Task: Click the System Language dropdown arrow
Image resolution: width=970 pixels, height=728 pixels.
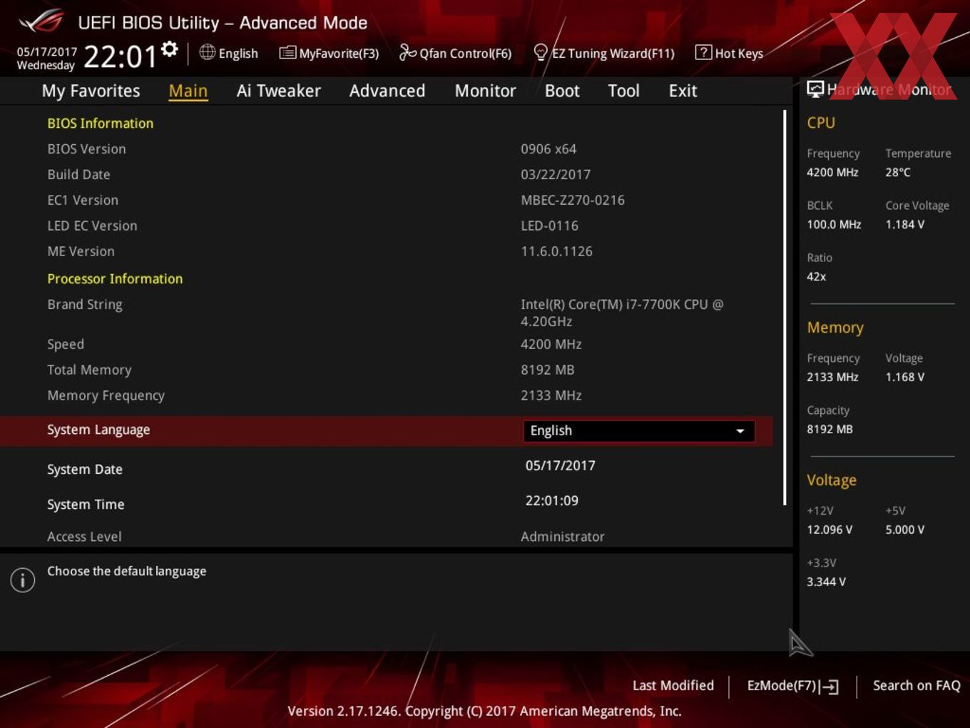Action: [x=740, y=431]
